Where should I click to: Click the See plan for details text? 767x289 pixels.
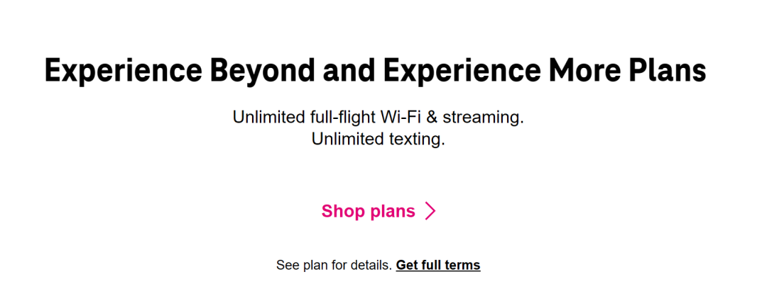(334, 266)
